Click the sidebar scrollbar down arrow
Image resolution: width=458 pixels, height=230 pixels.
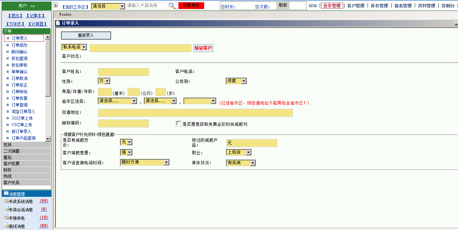48,139
